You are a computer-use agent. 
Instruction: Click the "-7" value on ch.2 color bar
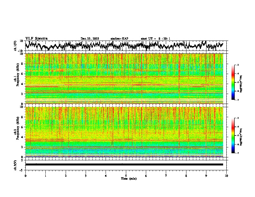pyautogui.click(x=237, y=153)
